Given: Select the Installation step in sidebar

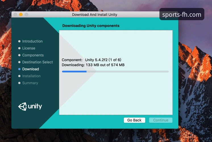Looking at the screenshot, I should click(31, 76).
